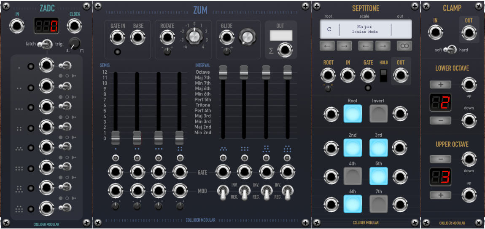Click Clamp Upper Octave minus button
Screen dimensions: 485x229
[440, 159]
